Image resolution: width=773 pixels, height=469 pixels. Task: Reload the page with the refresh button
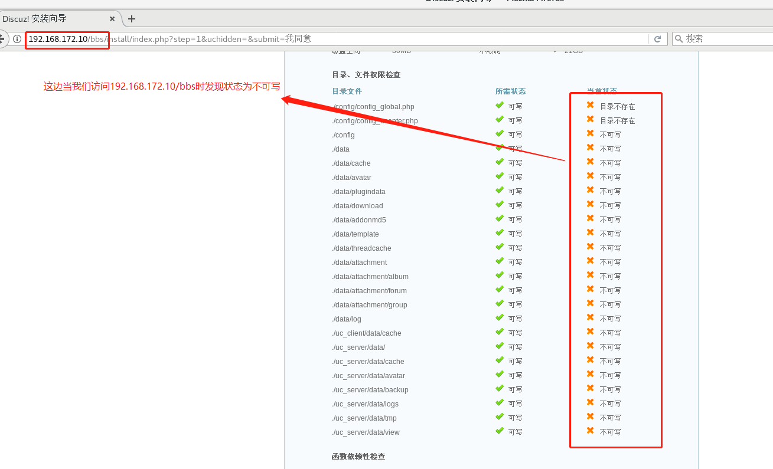coord(657,39)
